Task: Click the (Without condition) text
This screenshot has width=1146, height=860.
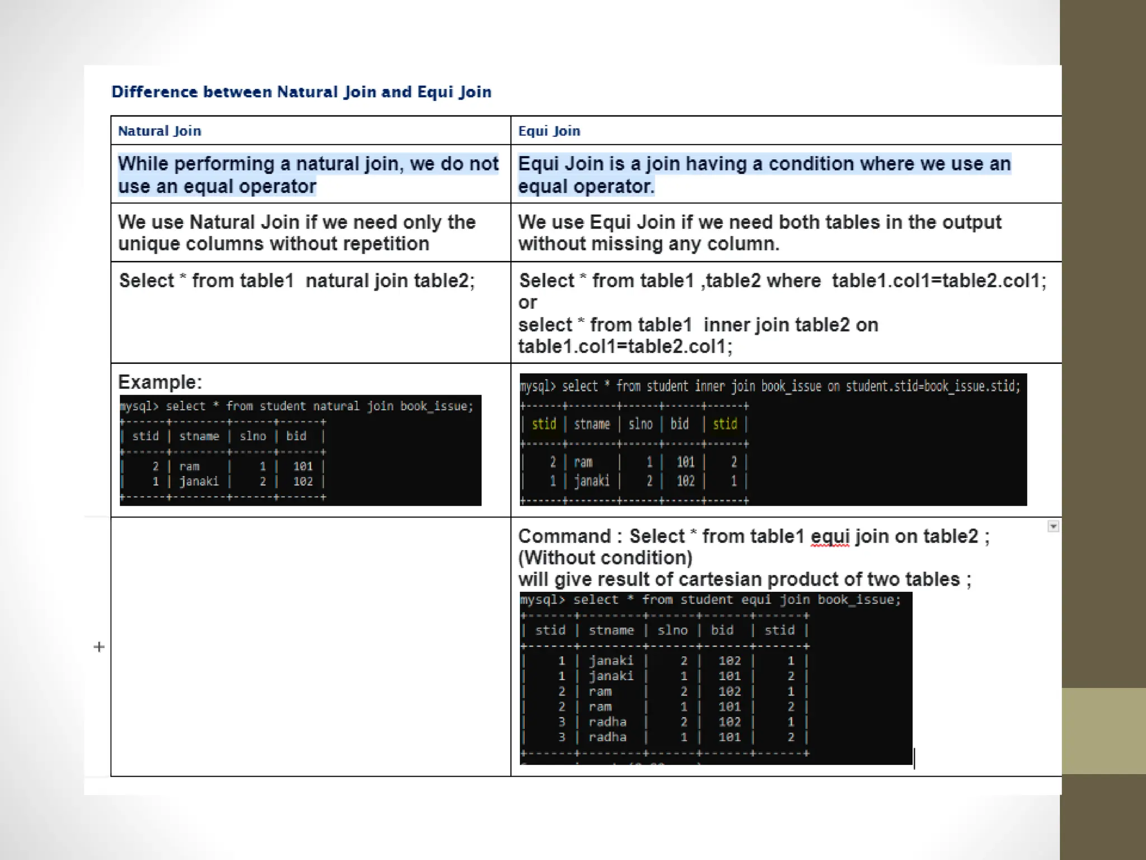Action: point(605,558)
